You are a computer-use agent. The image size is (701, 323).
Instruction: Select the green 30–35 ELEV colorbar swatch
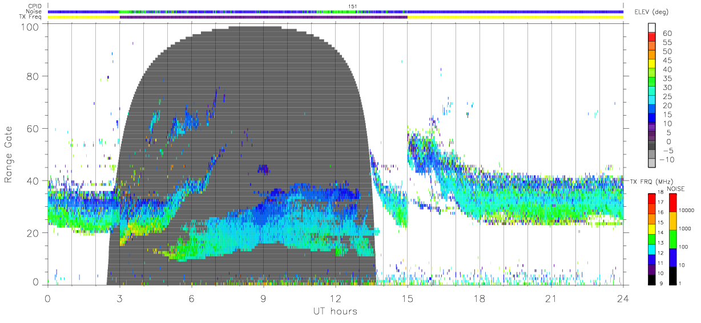(652, 81)
